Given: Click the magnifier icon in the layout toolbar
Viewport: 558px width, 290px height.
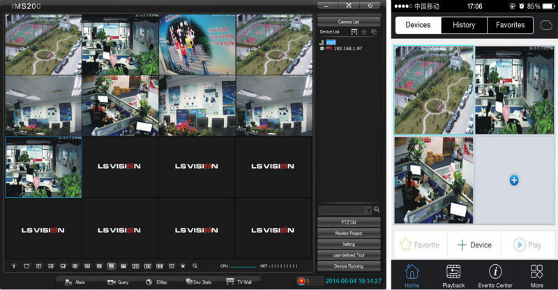Looking at the screenshot, I should 195,266.
